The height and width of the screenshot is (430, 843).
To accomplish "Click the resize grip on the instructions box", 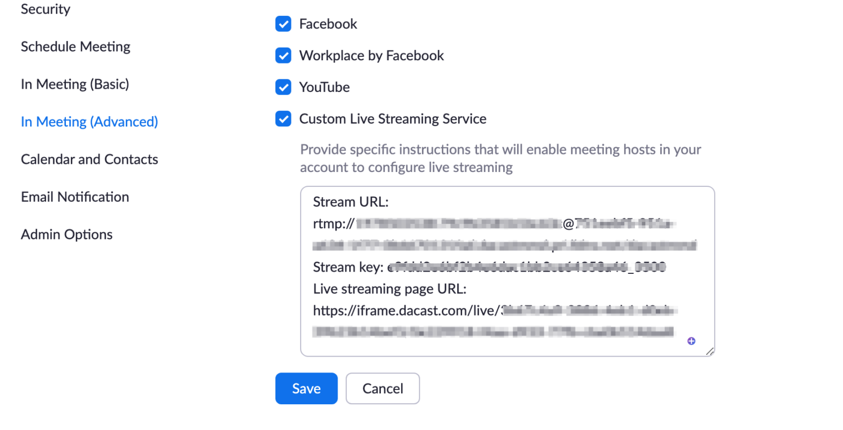I will 709,351.
